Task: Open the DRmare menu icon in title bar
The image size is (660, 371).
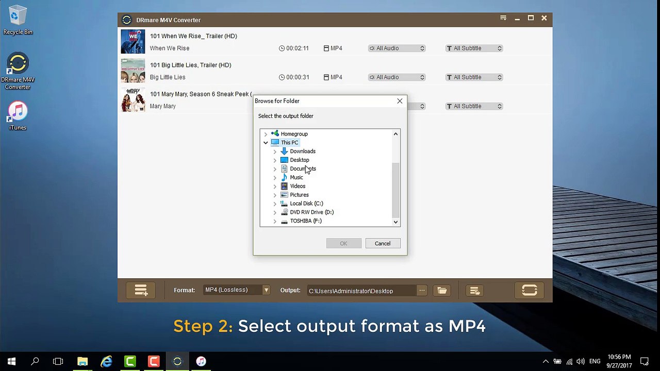Action: pyautogui.click(x=503, y=18)
